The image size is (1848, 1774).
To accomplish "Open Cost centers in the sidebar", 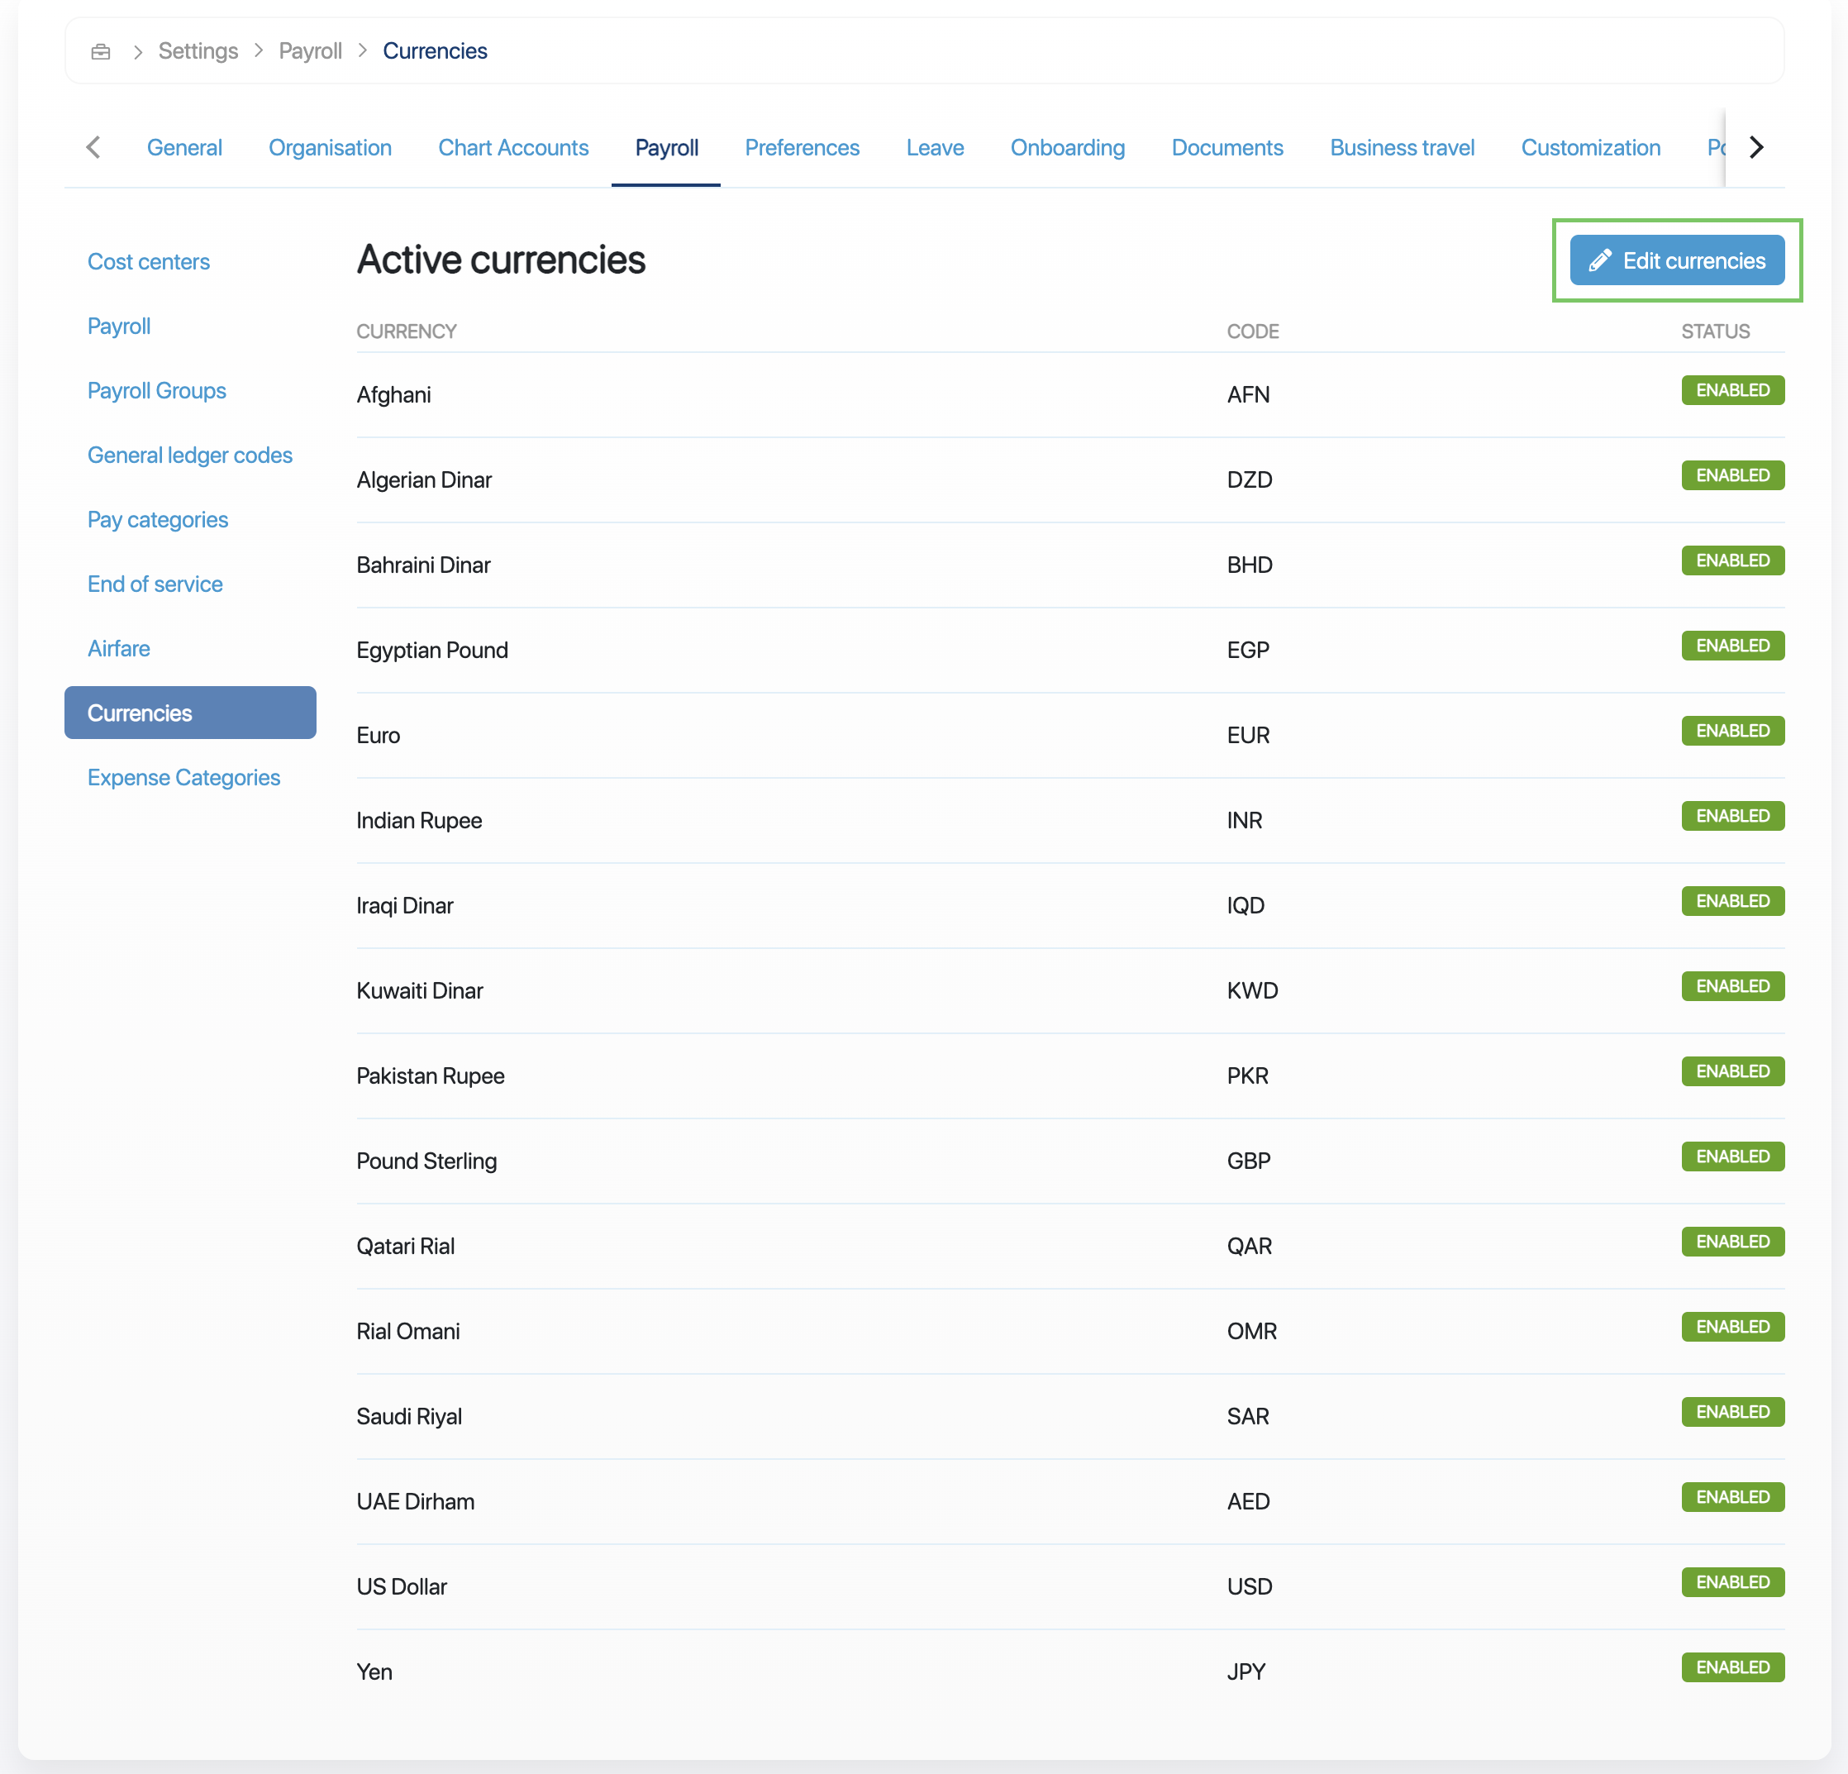I will (x=148, y=261).
